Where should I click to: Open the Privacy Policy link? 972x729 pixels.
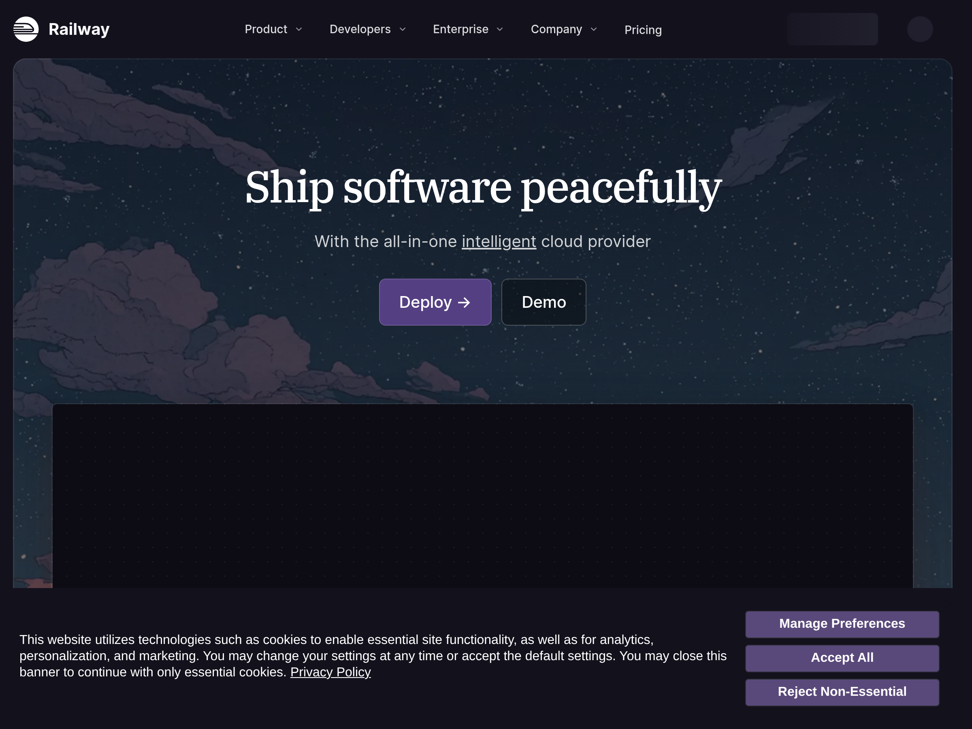[x=330, y=672]
